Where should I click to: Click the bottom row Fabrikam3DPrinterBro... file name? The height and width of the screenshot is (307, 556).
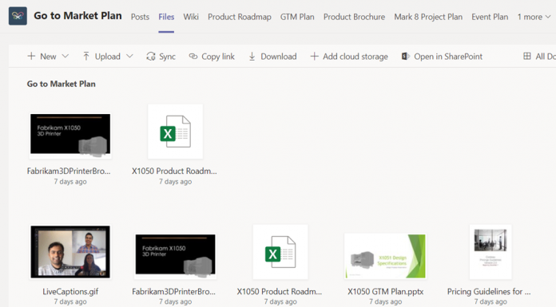point(174,291)
